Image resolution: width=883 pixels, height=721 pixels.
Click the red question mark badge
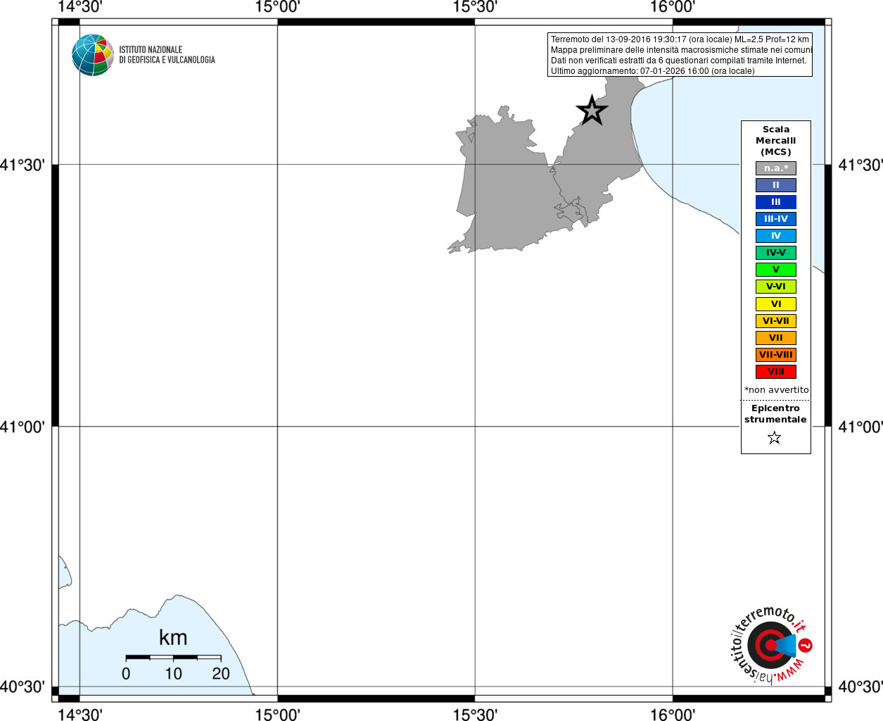[x=806, y=645]
